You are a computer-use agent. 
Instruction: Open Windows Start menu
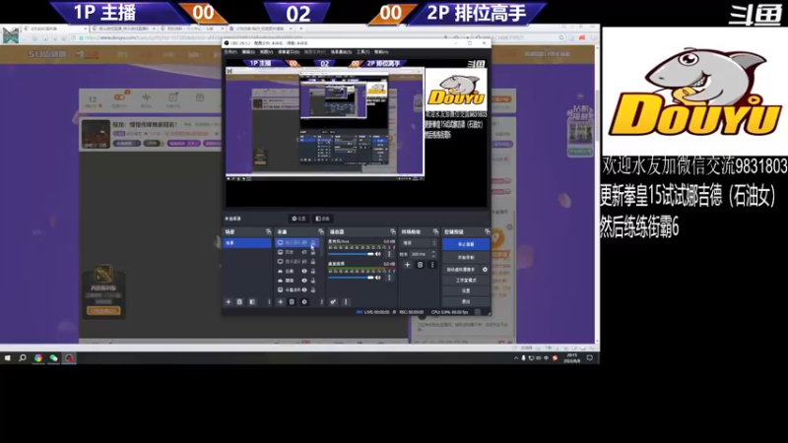coord(8,358)
